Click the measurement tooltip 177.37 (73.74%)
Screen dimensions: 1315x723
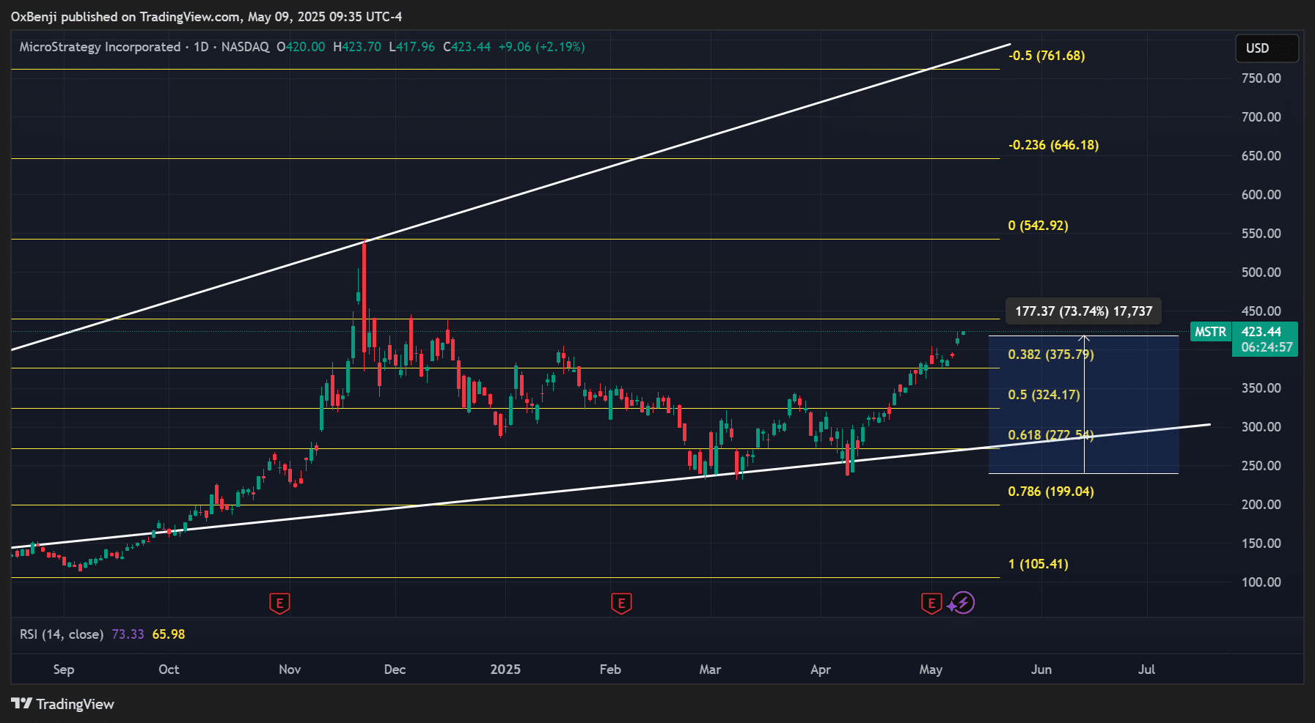click(x=1083, y=311)
